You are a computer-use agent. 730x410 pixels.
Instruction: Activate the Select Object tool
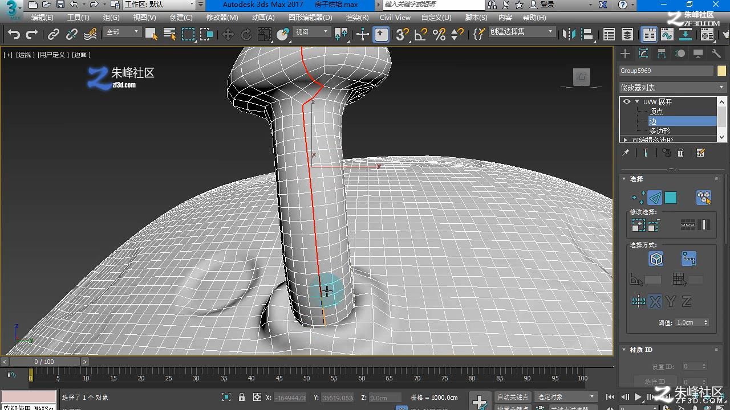click(x=151, y=35)
